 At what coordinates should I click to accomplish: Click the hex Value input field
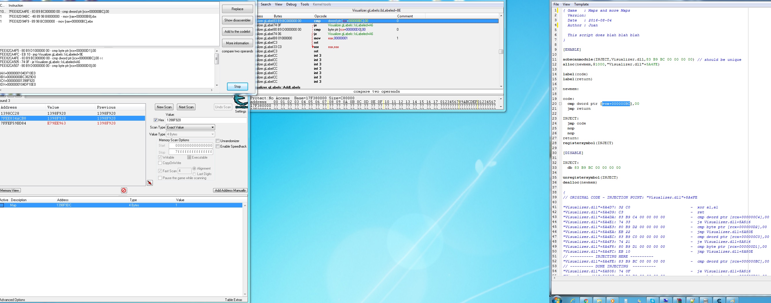pyautogui.click(x=206, y=120)
